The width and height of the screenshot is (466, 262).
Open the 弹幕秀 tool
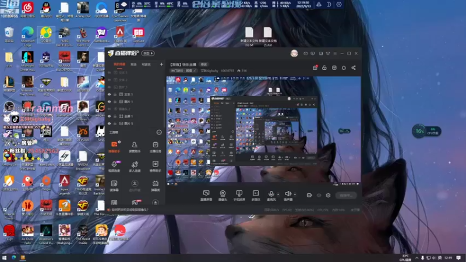tap(155, 185)
